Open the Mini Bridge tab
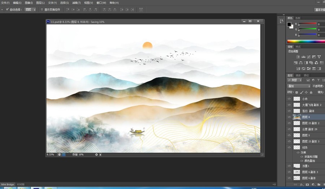This screenshot has width=325, height=189. coord(8,184)
